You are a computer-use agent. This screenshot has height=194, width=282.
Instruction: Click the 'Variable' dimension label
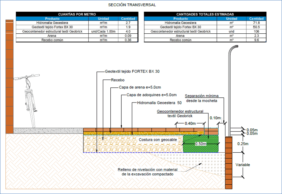click(x=243, y=165)
